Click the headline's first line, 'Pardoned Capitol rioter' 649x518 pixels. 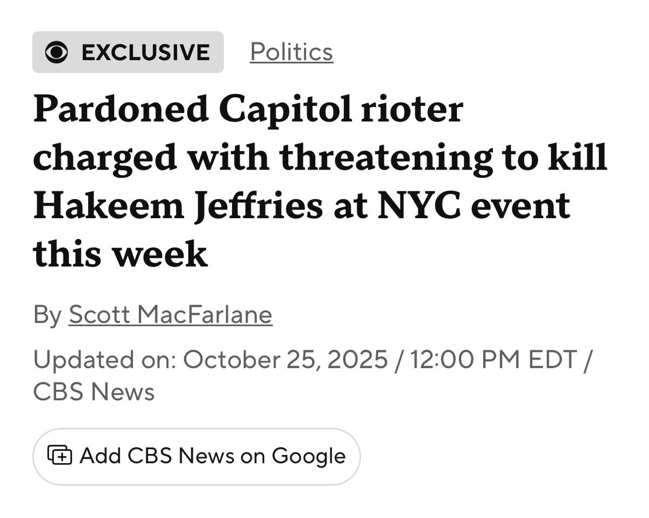248,110
